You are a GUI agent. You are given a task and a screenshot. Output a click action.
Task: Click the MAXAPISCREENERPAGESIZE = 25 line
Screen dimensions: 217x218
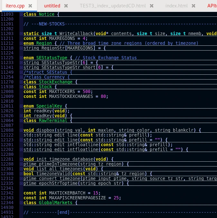pyautogui.click(x=72, y=198)
